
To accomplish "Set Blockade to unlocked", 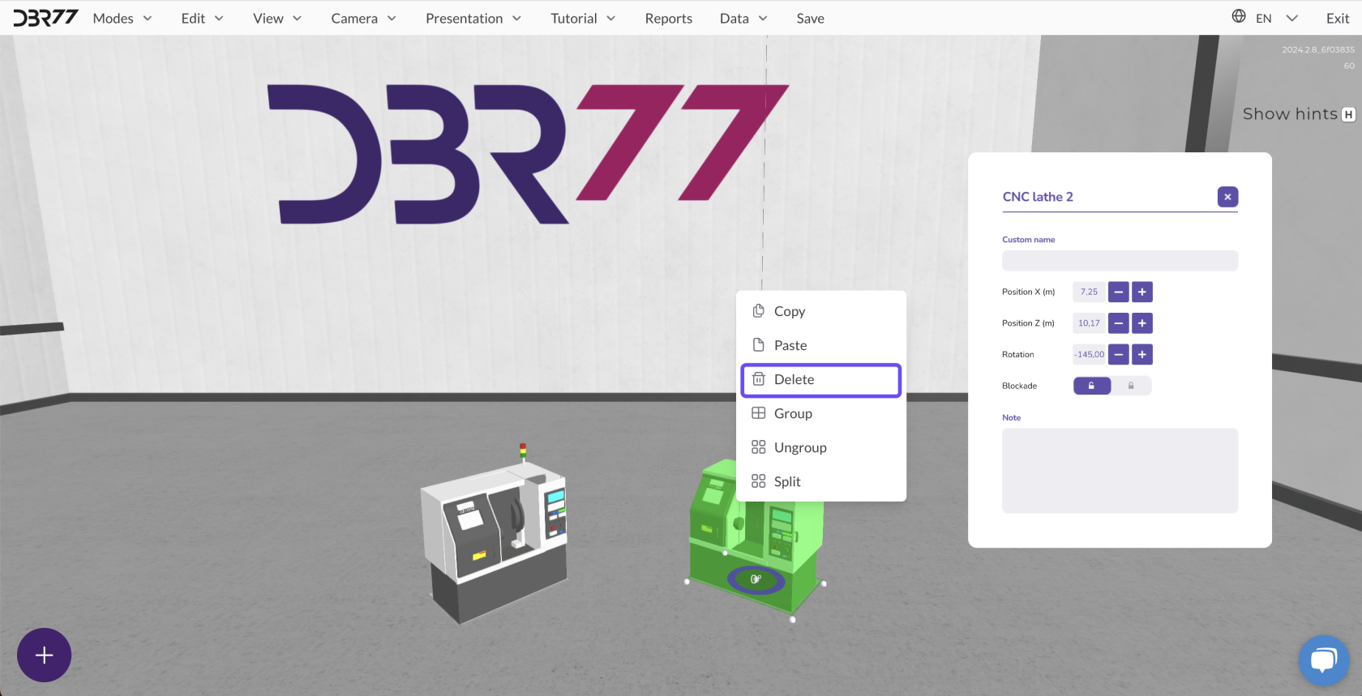I will (1091, 386).
